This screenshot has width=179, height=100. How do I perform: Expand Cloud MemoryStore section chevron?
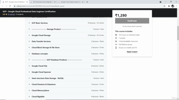[29, 91]
